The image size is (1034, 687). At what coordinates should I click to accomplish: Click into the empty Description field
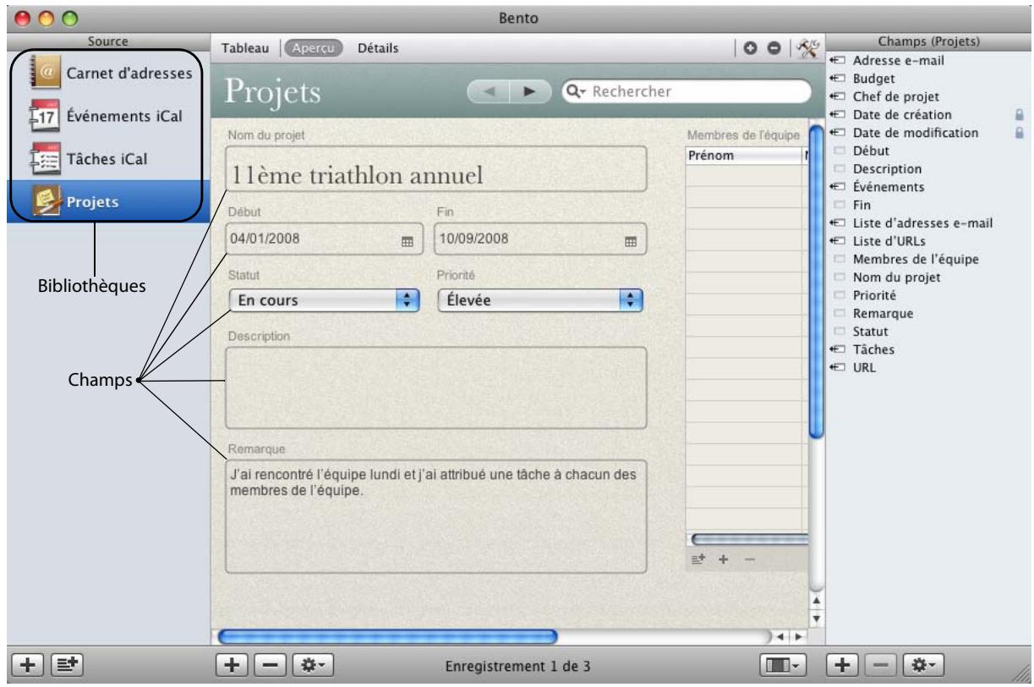pyautogui.click(x=436, y=388)
